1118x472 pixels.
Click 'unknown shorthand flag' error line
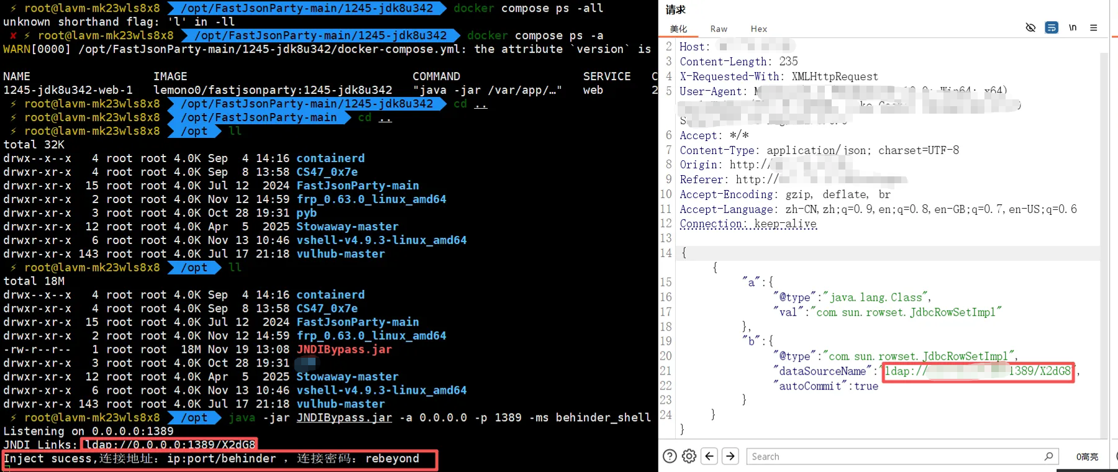coord(119,22)
